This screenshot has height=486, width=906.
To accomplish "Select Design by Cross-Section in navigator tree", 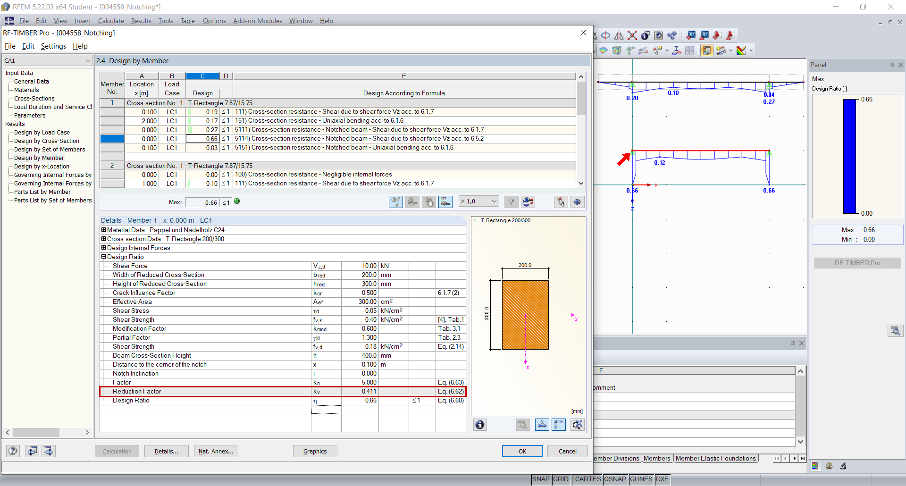I will pyautogui.click(x=46, y=141).
